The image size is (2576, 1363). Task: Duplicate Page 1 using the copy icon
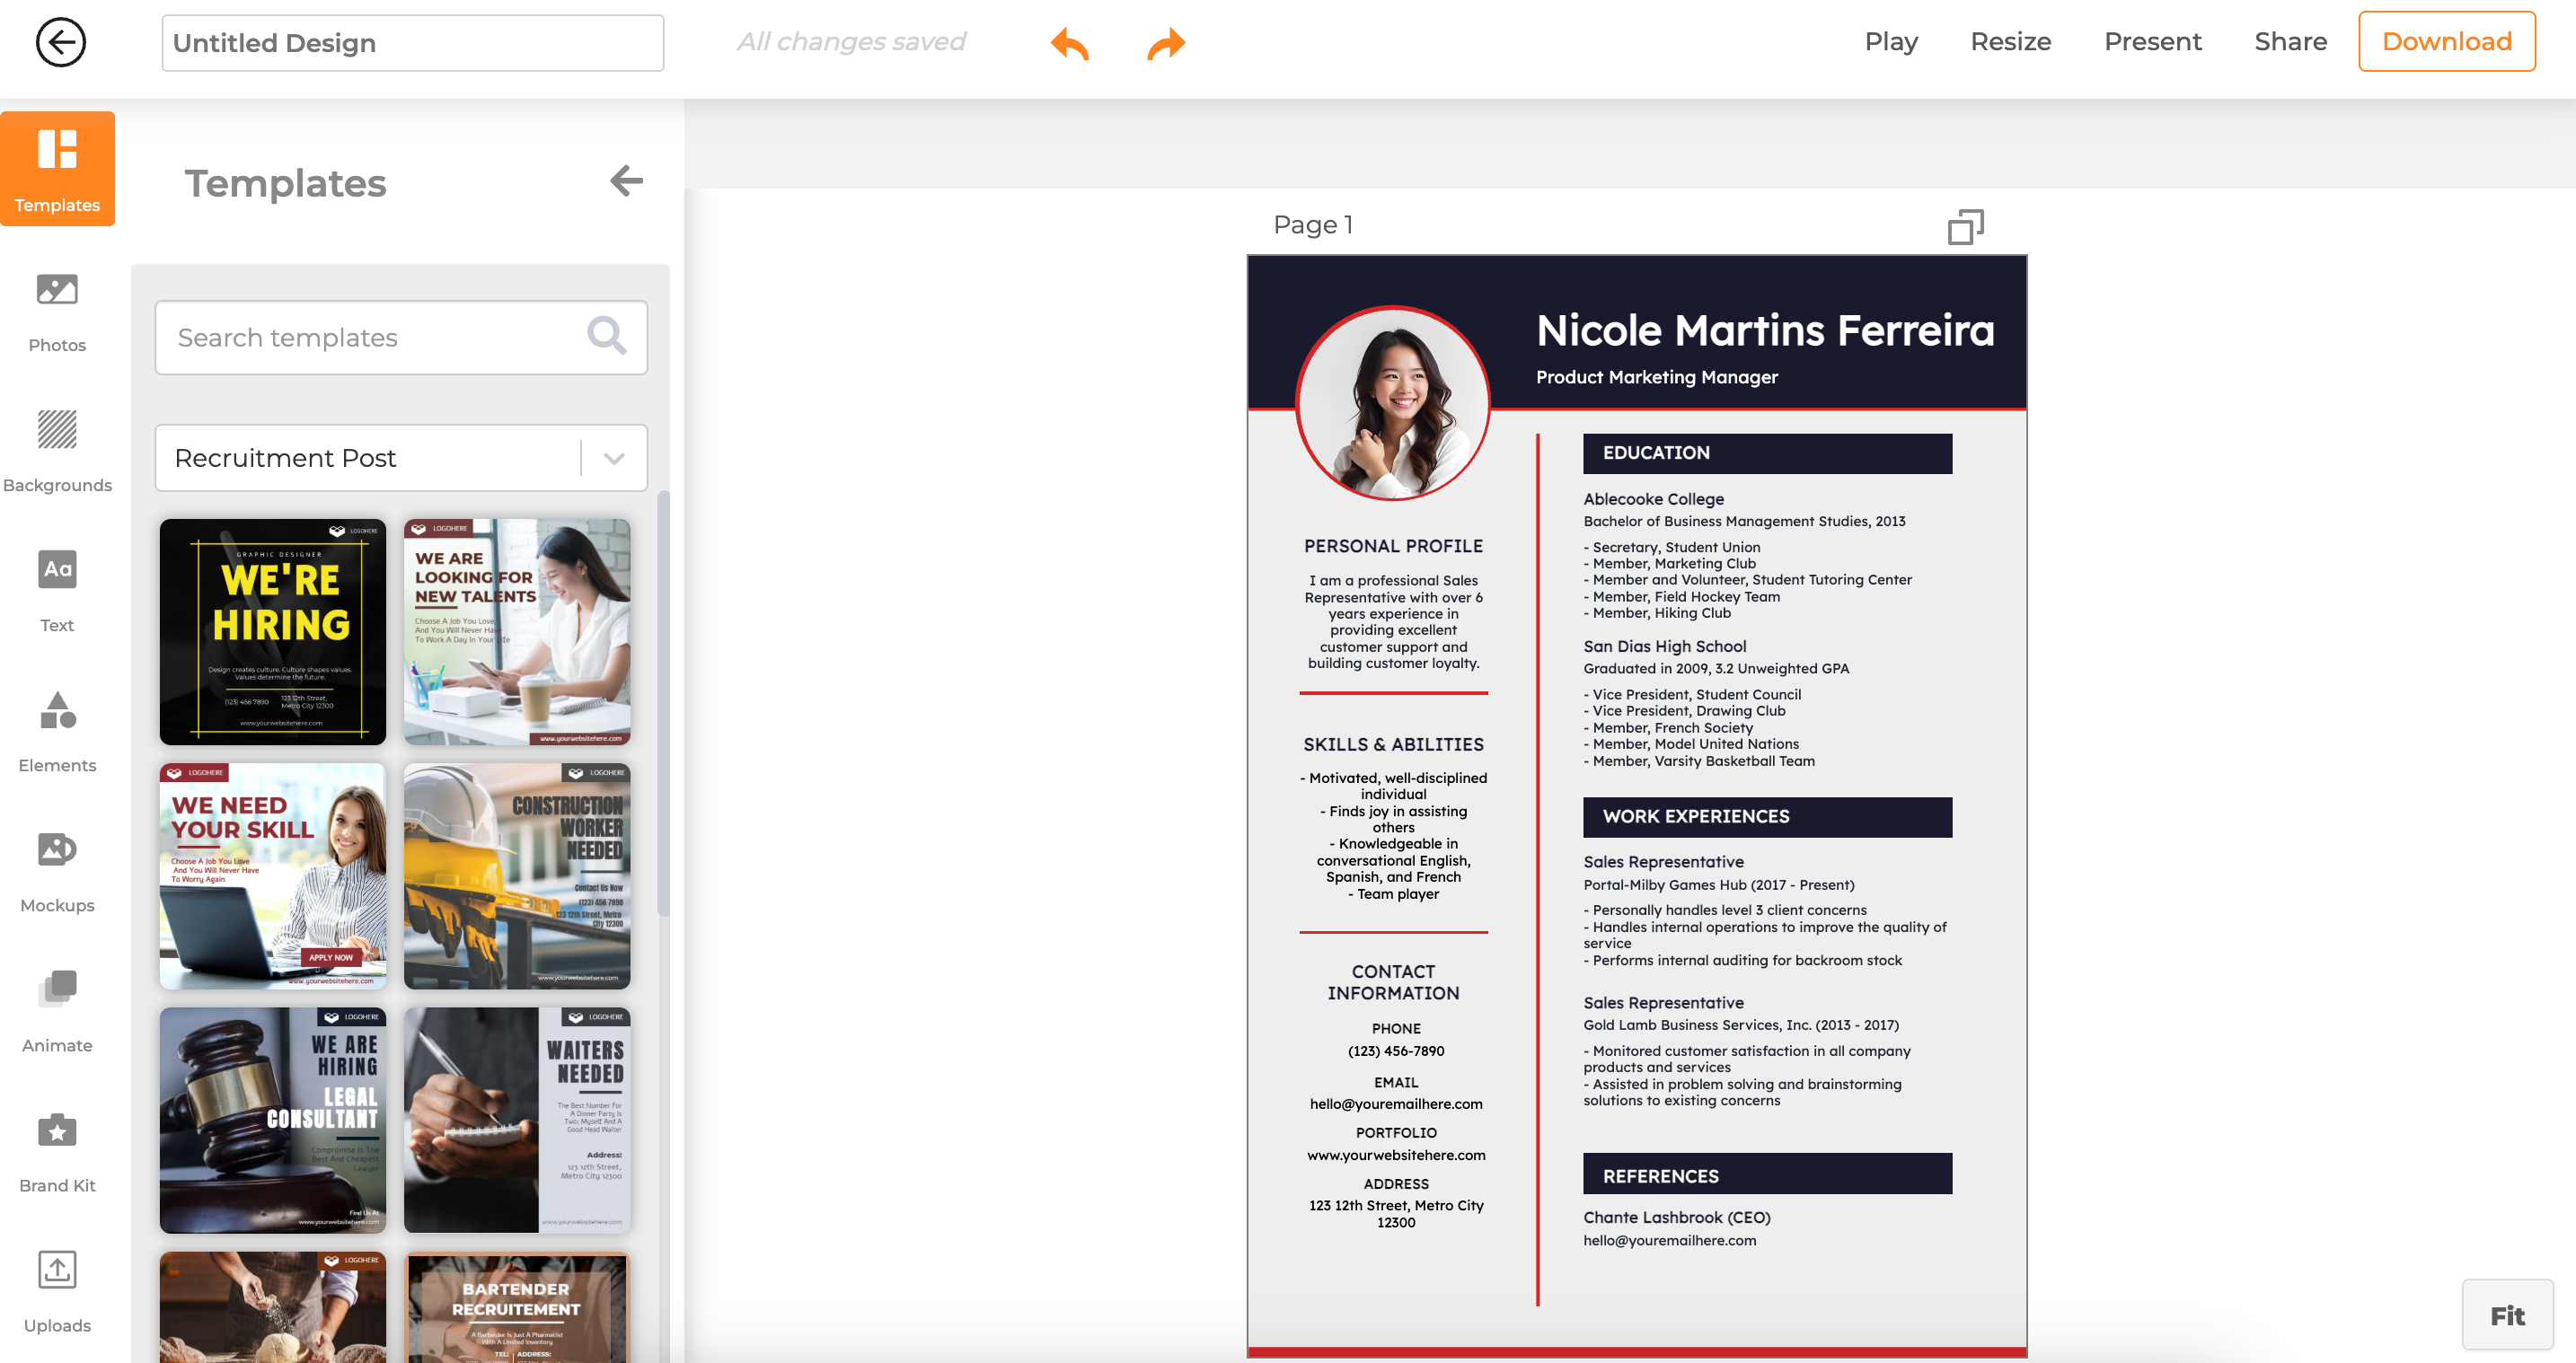click(x=1965, y=227)
